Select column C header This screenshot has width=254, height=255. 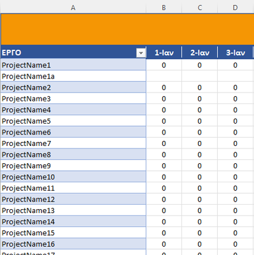click(x=200, y=8)
